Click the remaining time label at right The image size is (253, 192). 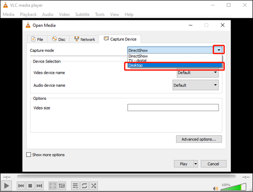click(246, 177)
